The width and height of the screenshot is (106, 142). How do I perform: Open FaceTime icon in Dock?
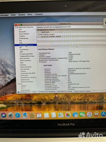point(82,115)
